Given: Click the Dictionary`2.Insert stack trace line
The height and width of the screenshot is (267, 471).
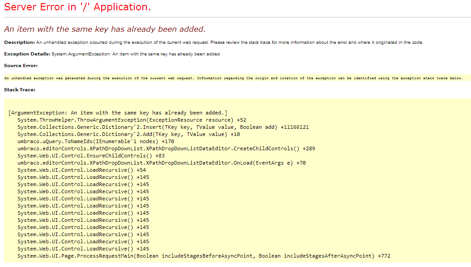Looking at the screenshot, I should 163,127.
